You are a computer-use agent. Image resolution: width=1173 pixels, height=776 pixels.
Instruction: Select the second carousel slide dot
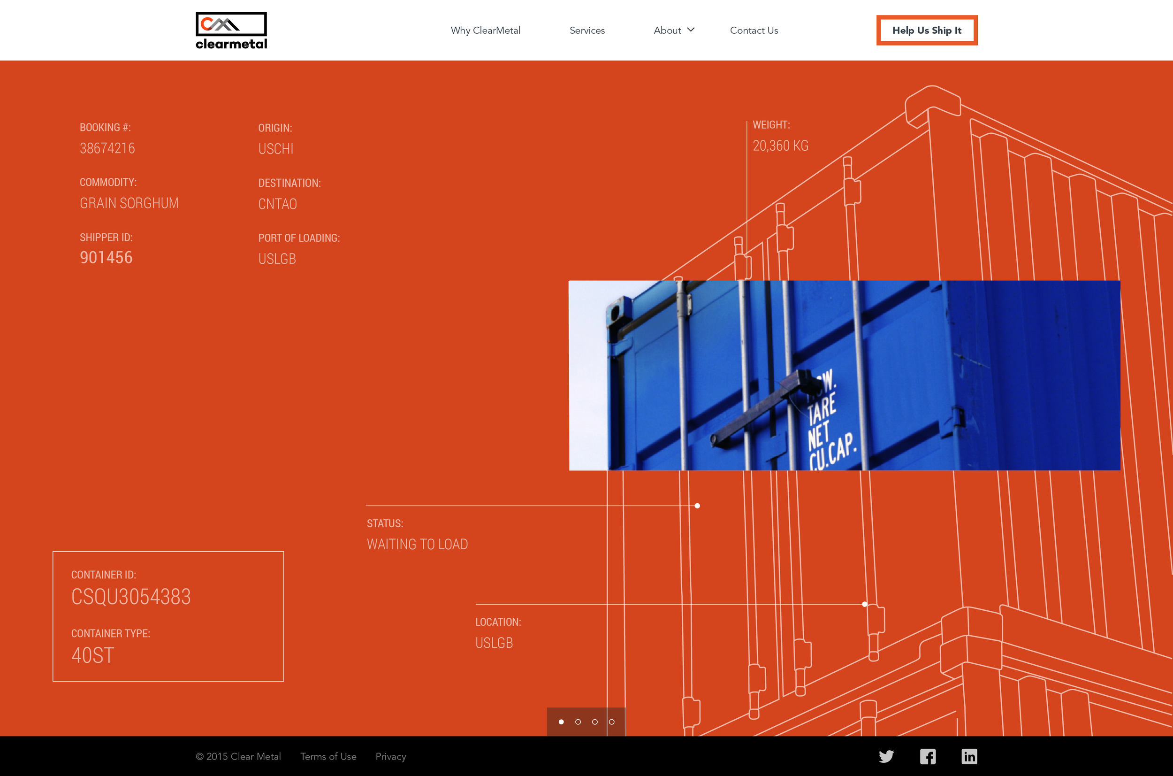click(x=578, y=722)
